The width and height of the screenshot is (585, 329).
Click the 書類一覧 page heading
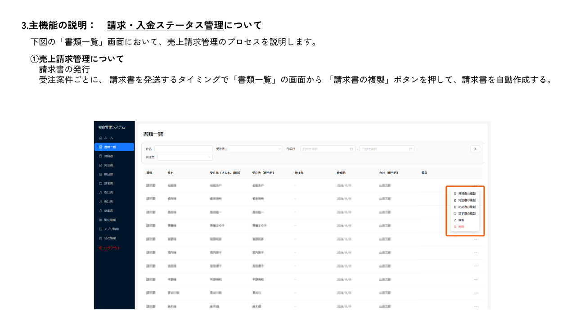tap(153, 134)
